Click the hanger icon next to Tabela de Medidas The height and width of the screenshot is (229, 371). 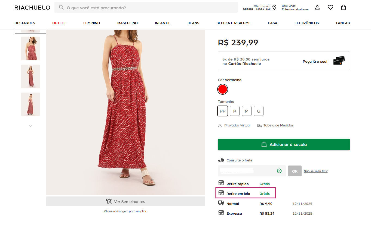(259, 125)
